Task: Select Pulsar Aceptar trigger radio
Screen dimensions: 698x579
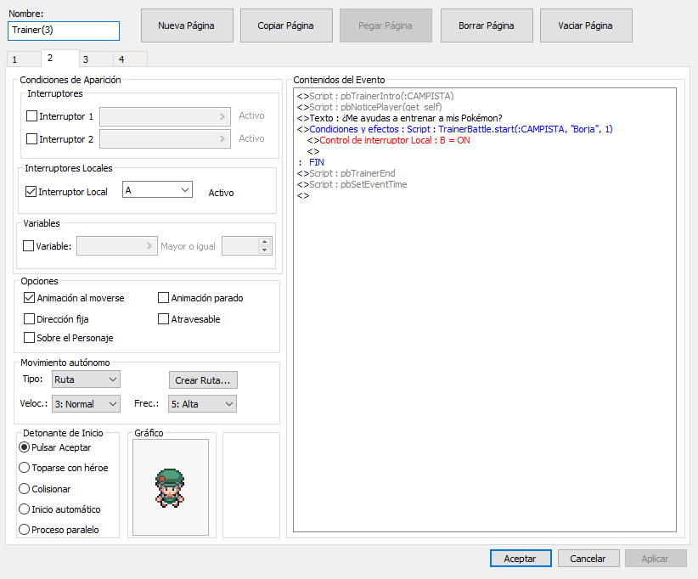Action: [x=24, y=447]
